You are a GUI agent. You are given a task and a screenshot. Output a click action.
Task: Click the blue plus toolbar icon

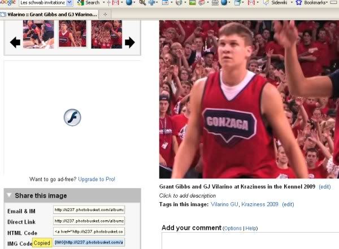pyautogui.click(x=151, y=3)
